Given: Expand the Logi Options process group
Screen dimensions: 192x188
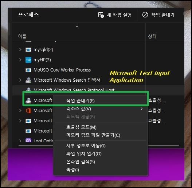Looking at the screenshot, I should (x=20, y=141).
